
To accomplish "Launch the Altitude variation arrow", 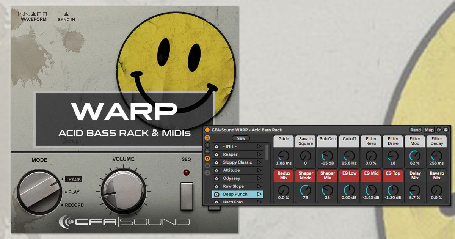I will [x=259, y=170].
